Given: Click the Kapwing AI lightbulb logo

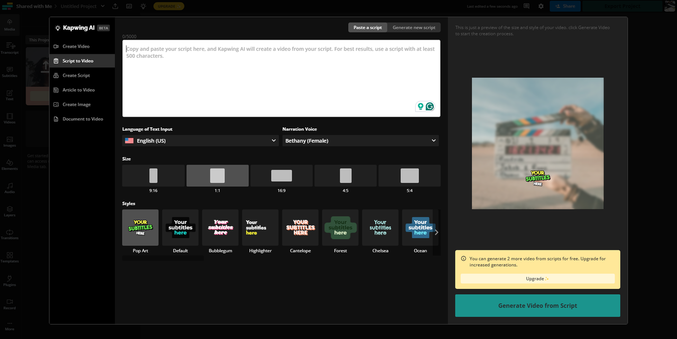Looking at the screenshot, I should [58, 28].
